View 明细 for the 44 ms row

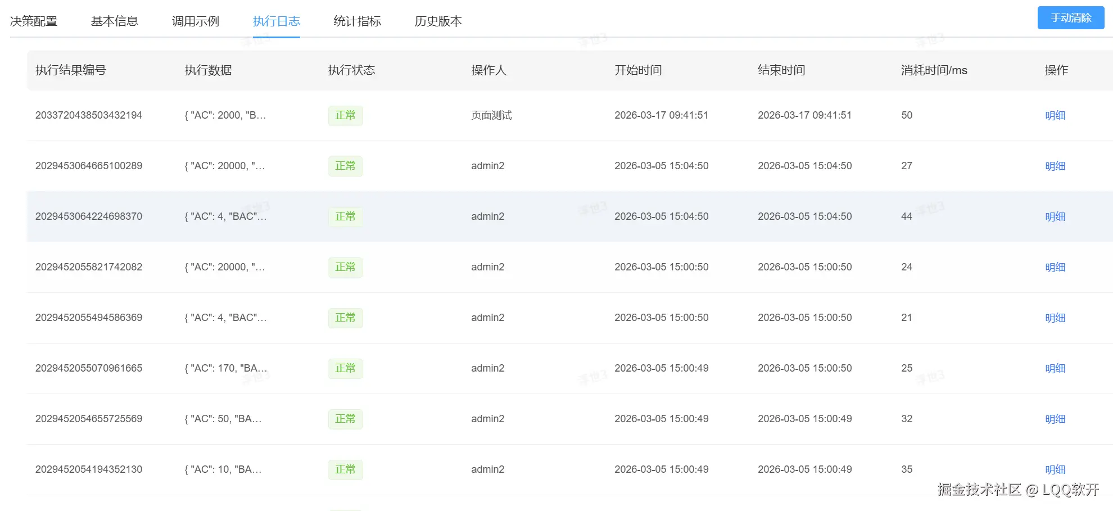(1055, 217)
